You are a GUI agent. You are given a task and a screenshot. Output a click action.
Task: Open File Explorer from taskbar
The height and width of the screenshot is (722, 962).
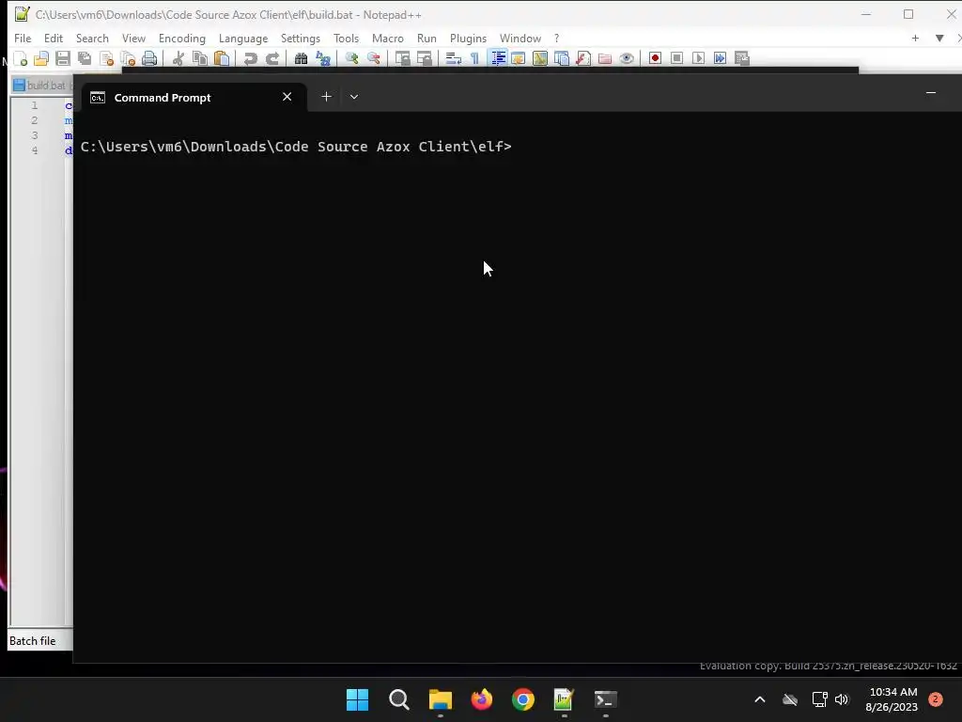coord(441,699)
